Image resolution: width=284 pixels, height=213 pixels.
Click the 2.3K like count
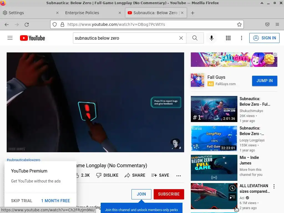[85, 175]
